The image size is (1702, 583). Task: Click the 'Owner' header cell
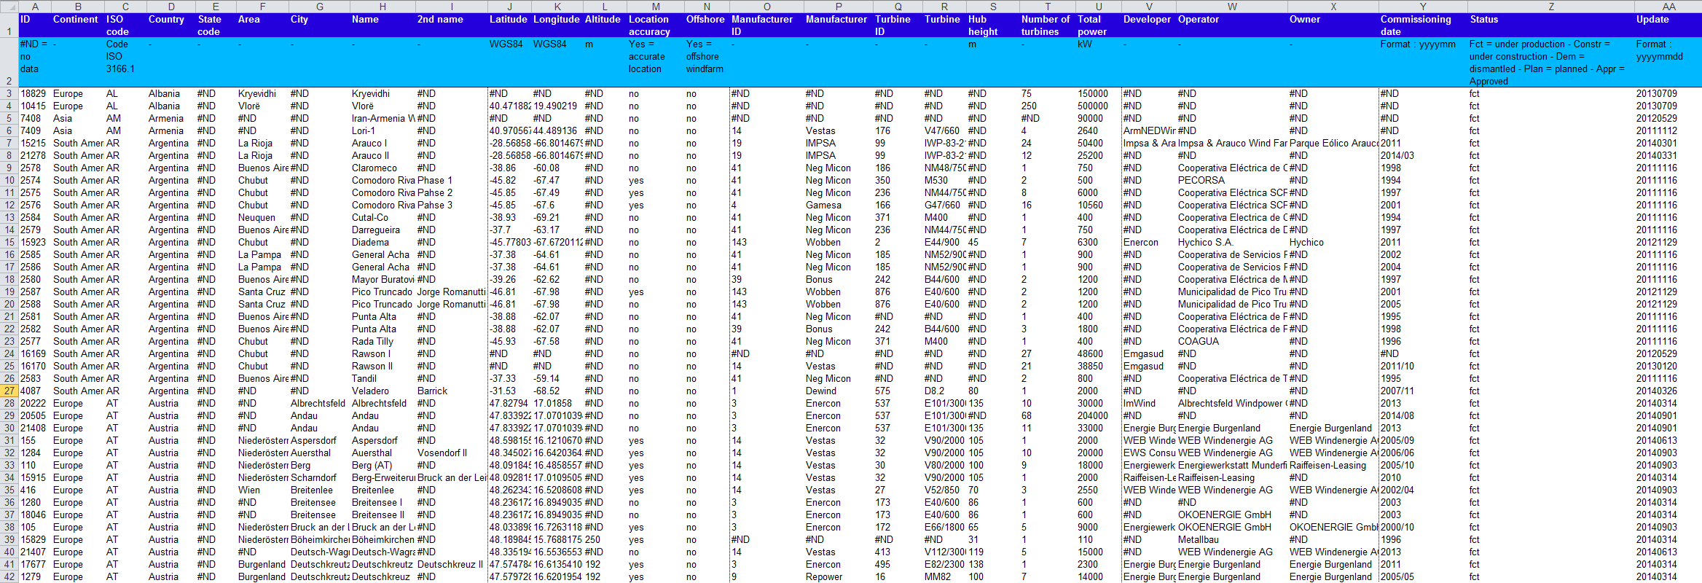(x=1333, y=26)
